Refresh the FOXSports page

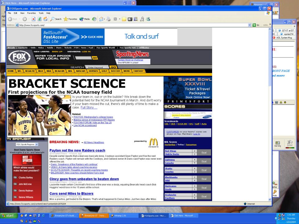point(40,19)
